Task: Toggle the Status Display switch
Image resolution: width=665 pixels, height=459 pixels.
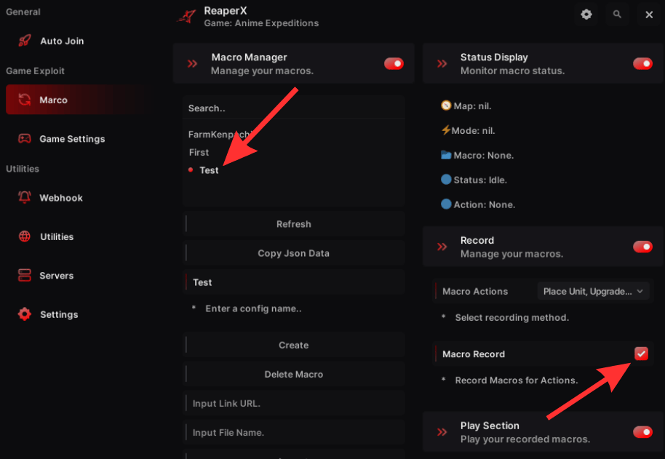Action: [642, 63]
